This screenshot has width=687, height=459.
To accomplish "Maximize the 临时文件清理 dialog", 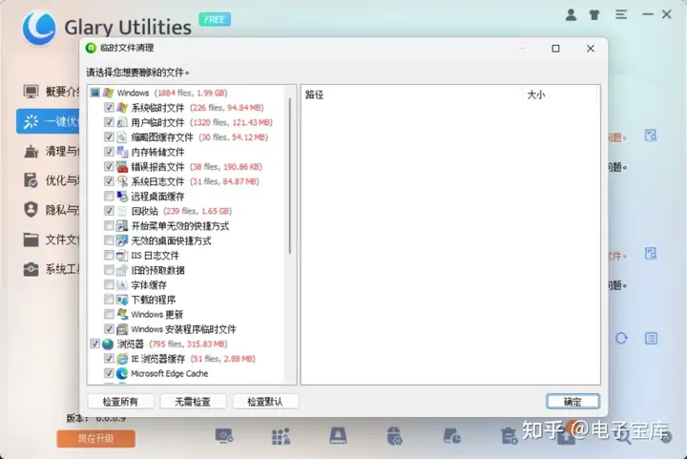I will (x=555, y=48).
